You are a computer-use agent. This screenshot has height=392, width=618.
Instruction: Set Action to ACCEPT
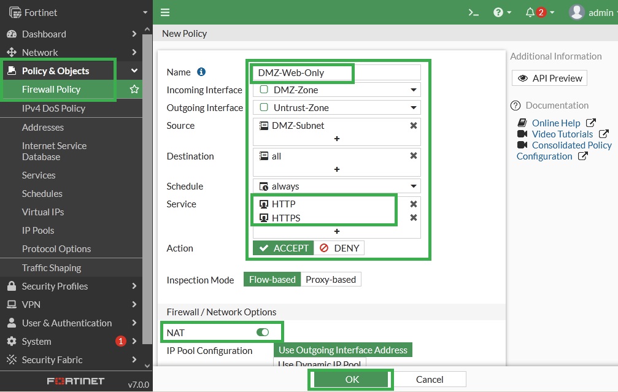(284, 248)
